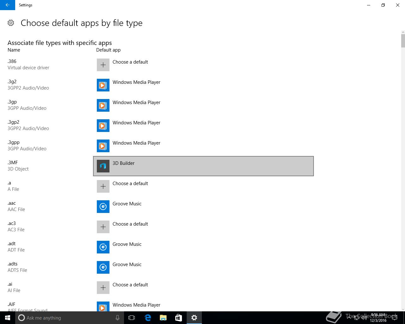Go back with the Settings back arrow
The height and width of the screenshot is (324, 405).
8,5
